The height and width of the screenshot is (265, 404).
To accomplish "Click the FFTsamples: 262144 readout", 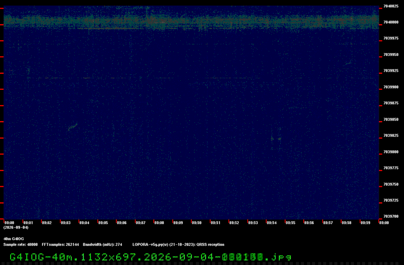I will pos(60,244).
